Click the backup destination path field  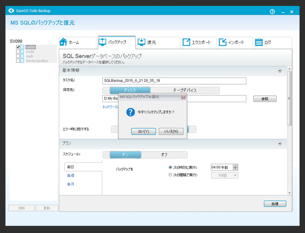[x=174, y=99]
